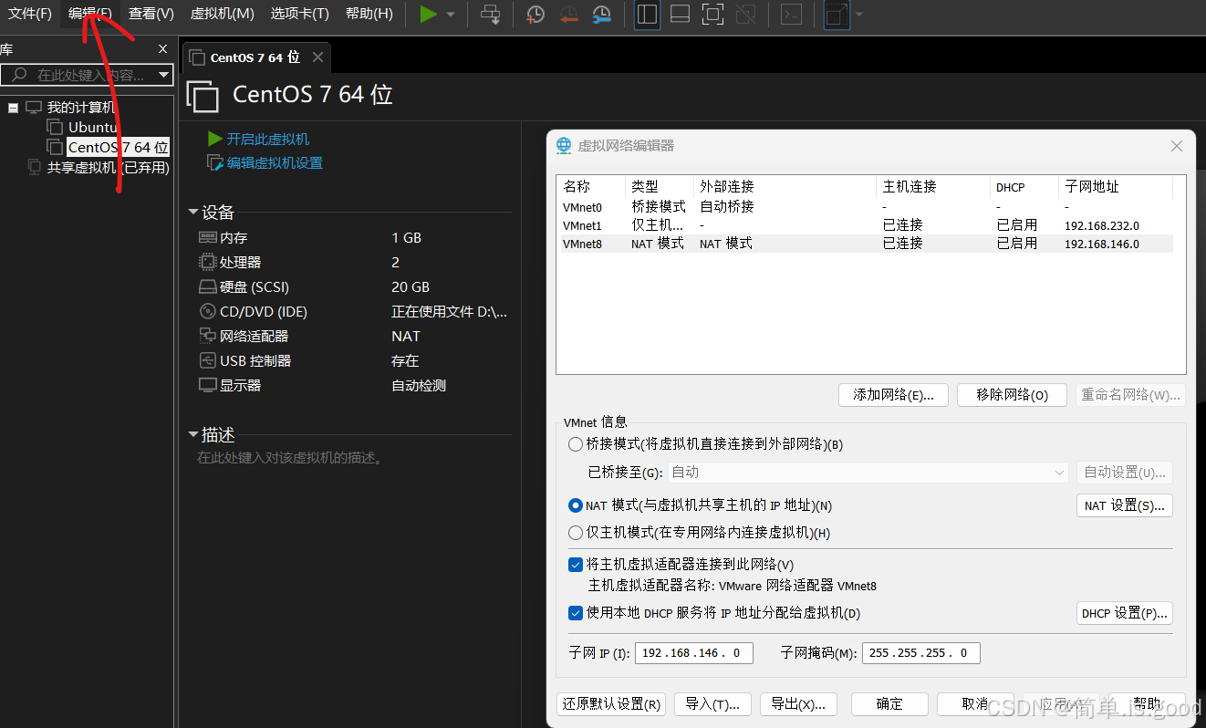Click the library search input field

87,75
